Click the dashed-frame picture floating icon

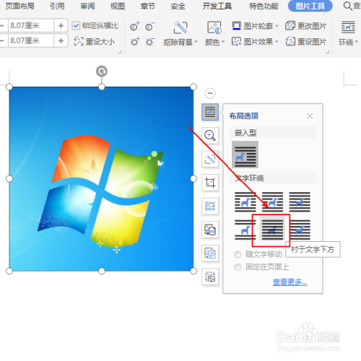(210, 206)
